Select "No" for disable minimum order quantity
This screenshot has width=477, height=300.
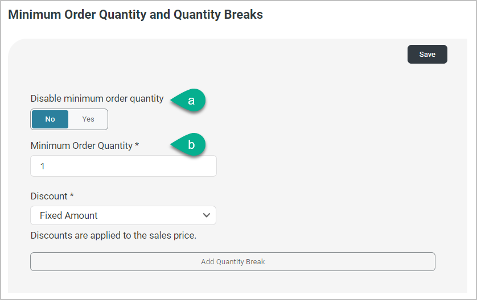[50, 119]
